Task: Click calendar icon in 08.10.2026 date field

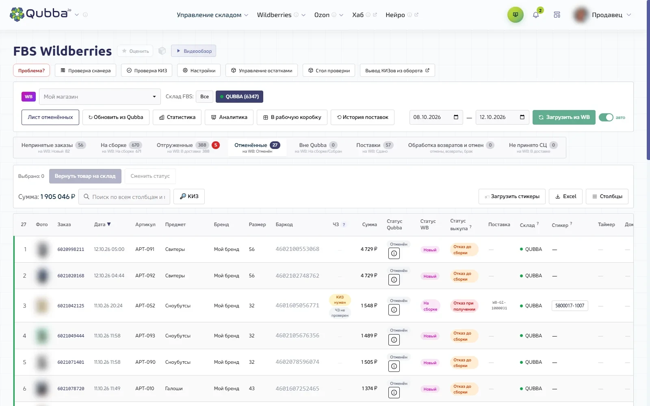Action: [456, 117]
